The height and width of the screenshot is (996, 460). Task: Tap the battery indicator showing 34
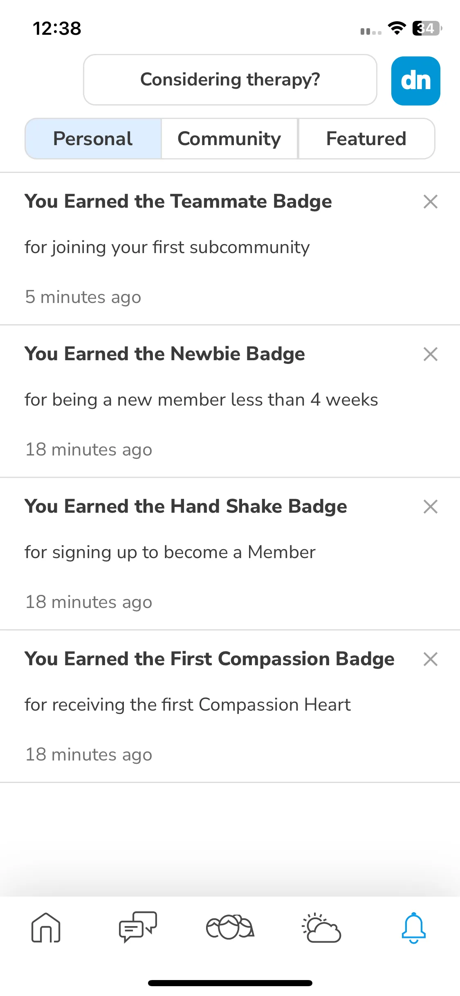(427, 28)
